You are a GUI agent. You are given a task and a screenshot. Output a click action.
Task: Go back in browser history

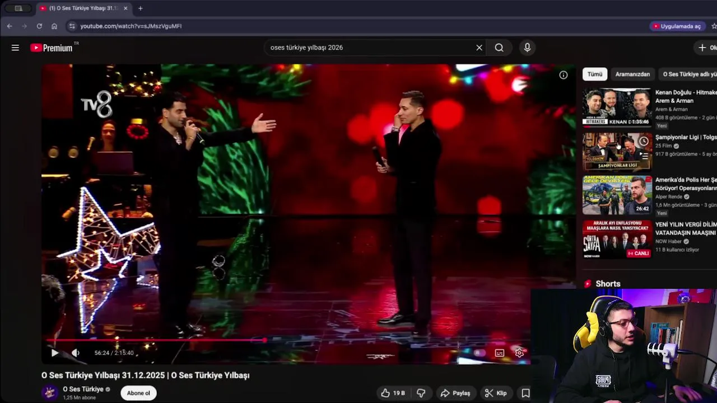click(10, 26)
